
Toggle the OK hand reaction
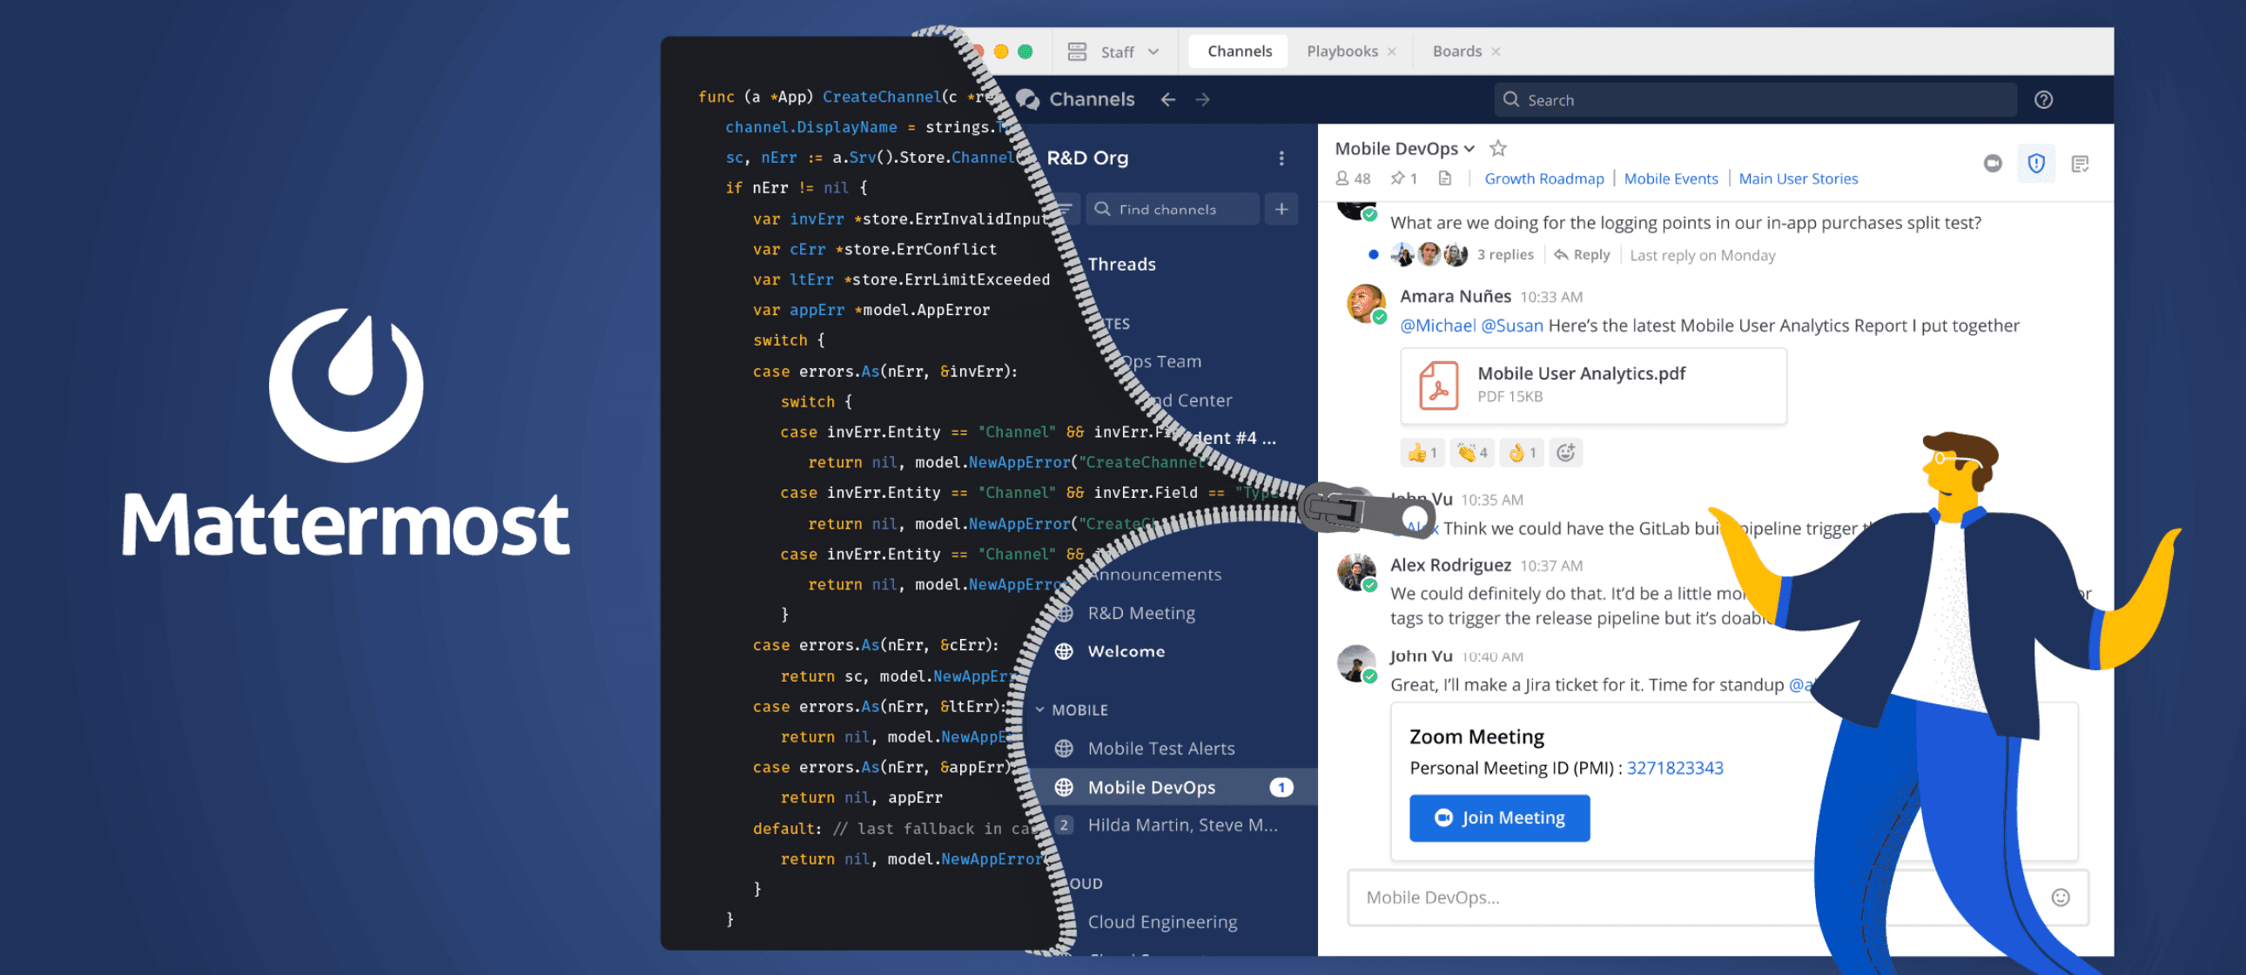pyautogui.click(x=1522, y=452)
